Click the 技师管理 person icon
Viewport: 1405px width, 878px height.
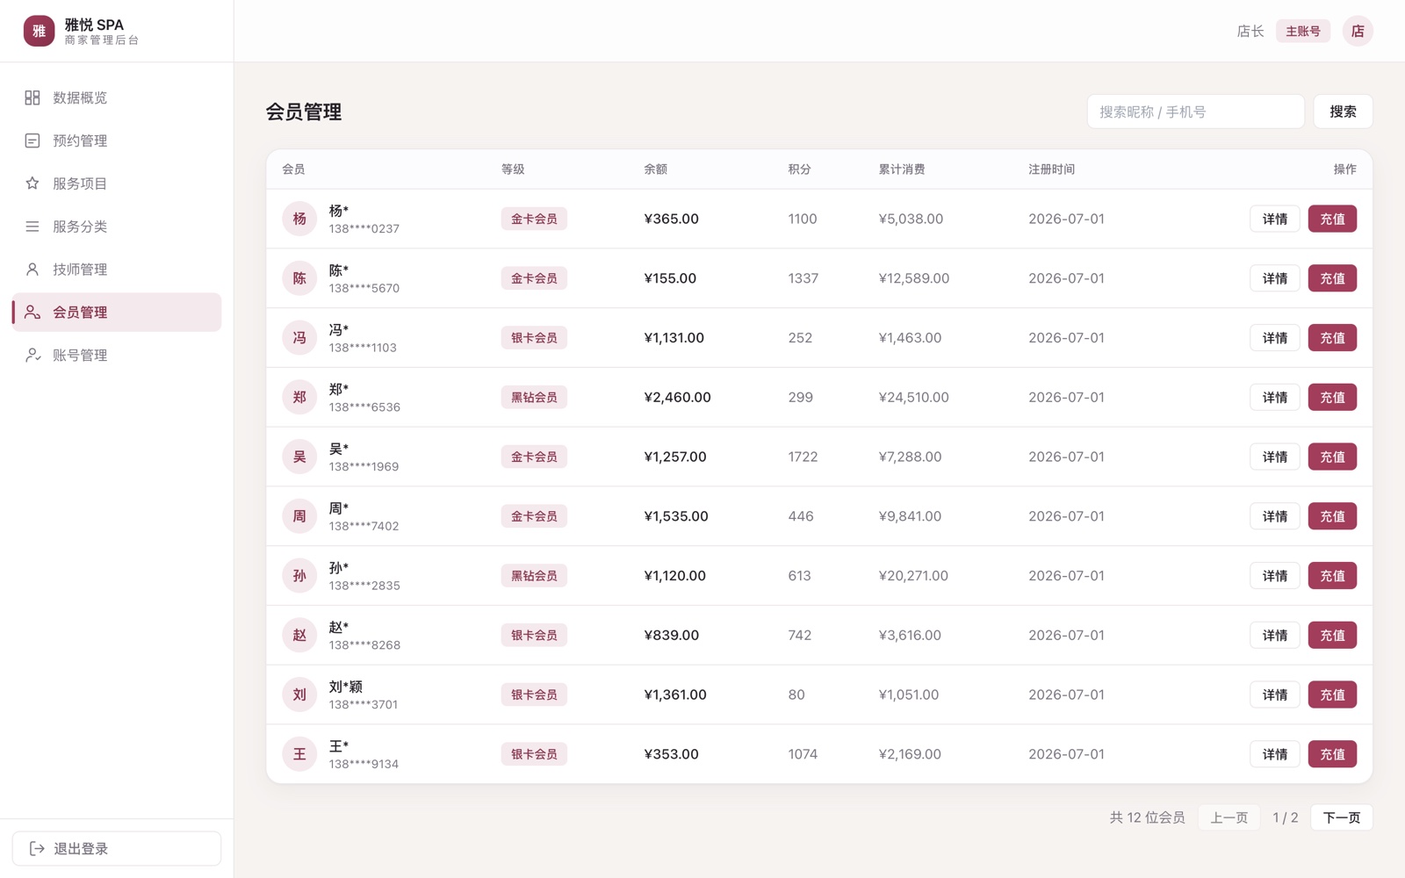(x=32, y=270)
